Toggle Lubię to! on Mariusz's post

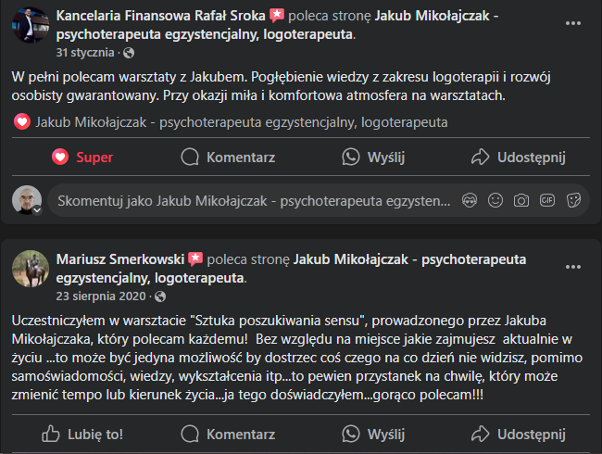coord(83,434)
